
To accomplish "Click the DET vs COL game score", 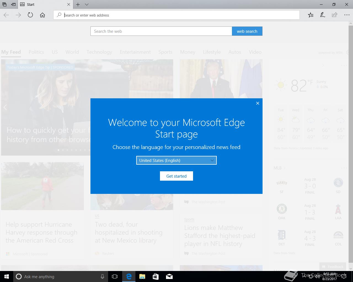I will [310, 238].
